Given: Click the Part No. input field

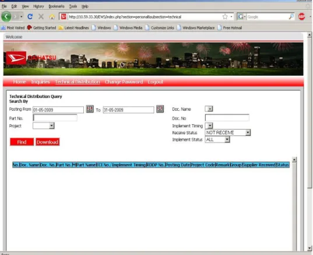Looking at the screenshot, I should pyautogui.click(x=55, y=118).
